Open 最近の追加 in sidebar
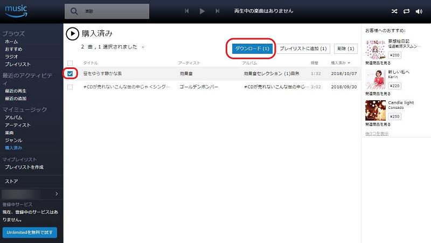This screenshot has width=431, height=243. 16,98
